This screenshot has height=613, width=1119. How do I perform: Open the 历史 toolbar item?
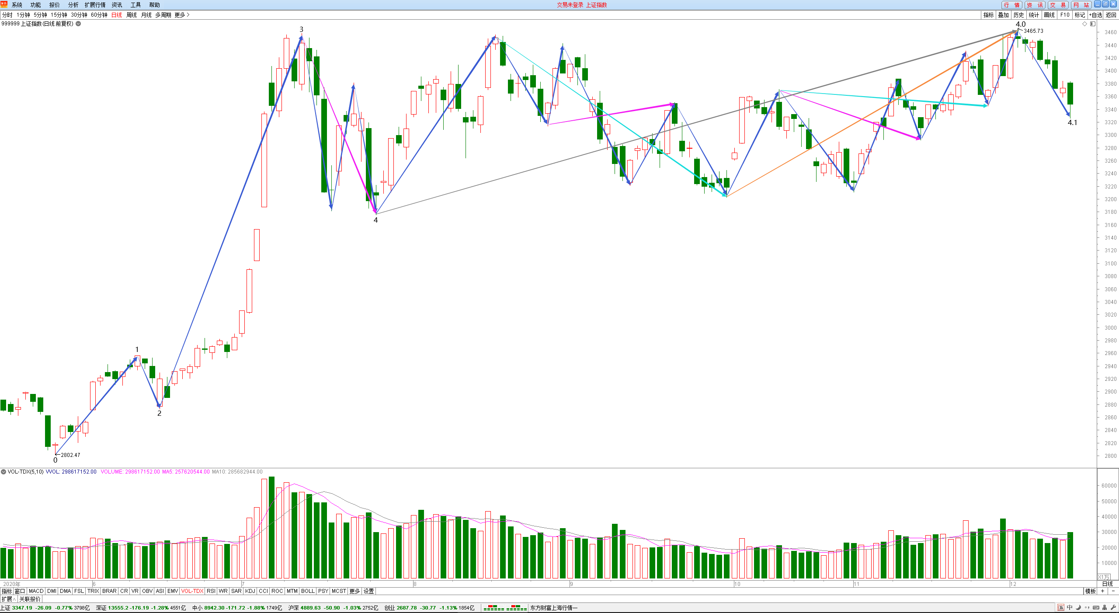[1018, 15]
